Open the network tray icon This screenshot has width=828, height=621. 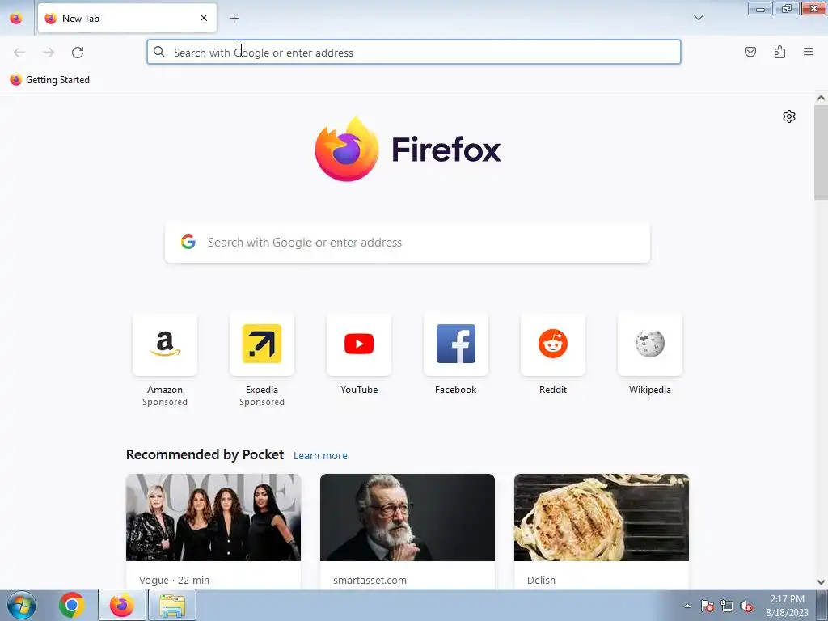pos(727,606)
